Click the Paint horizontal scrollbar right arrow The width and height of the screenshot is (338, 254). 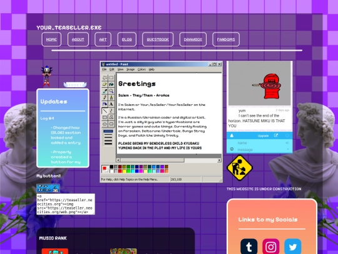[x=219, y=160]
